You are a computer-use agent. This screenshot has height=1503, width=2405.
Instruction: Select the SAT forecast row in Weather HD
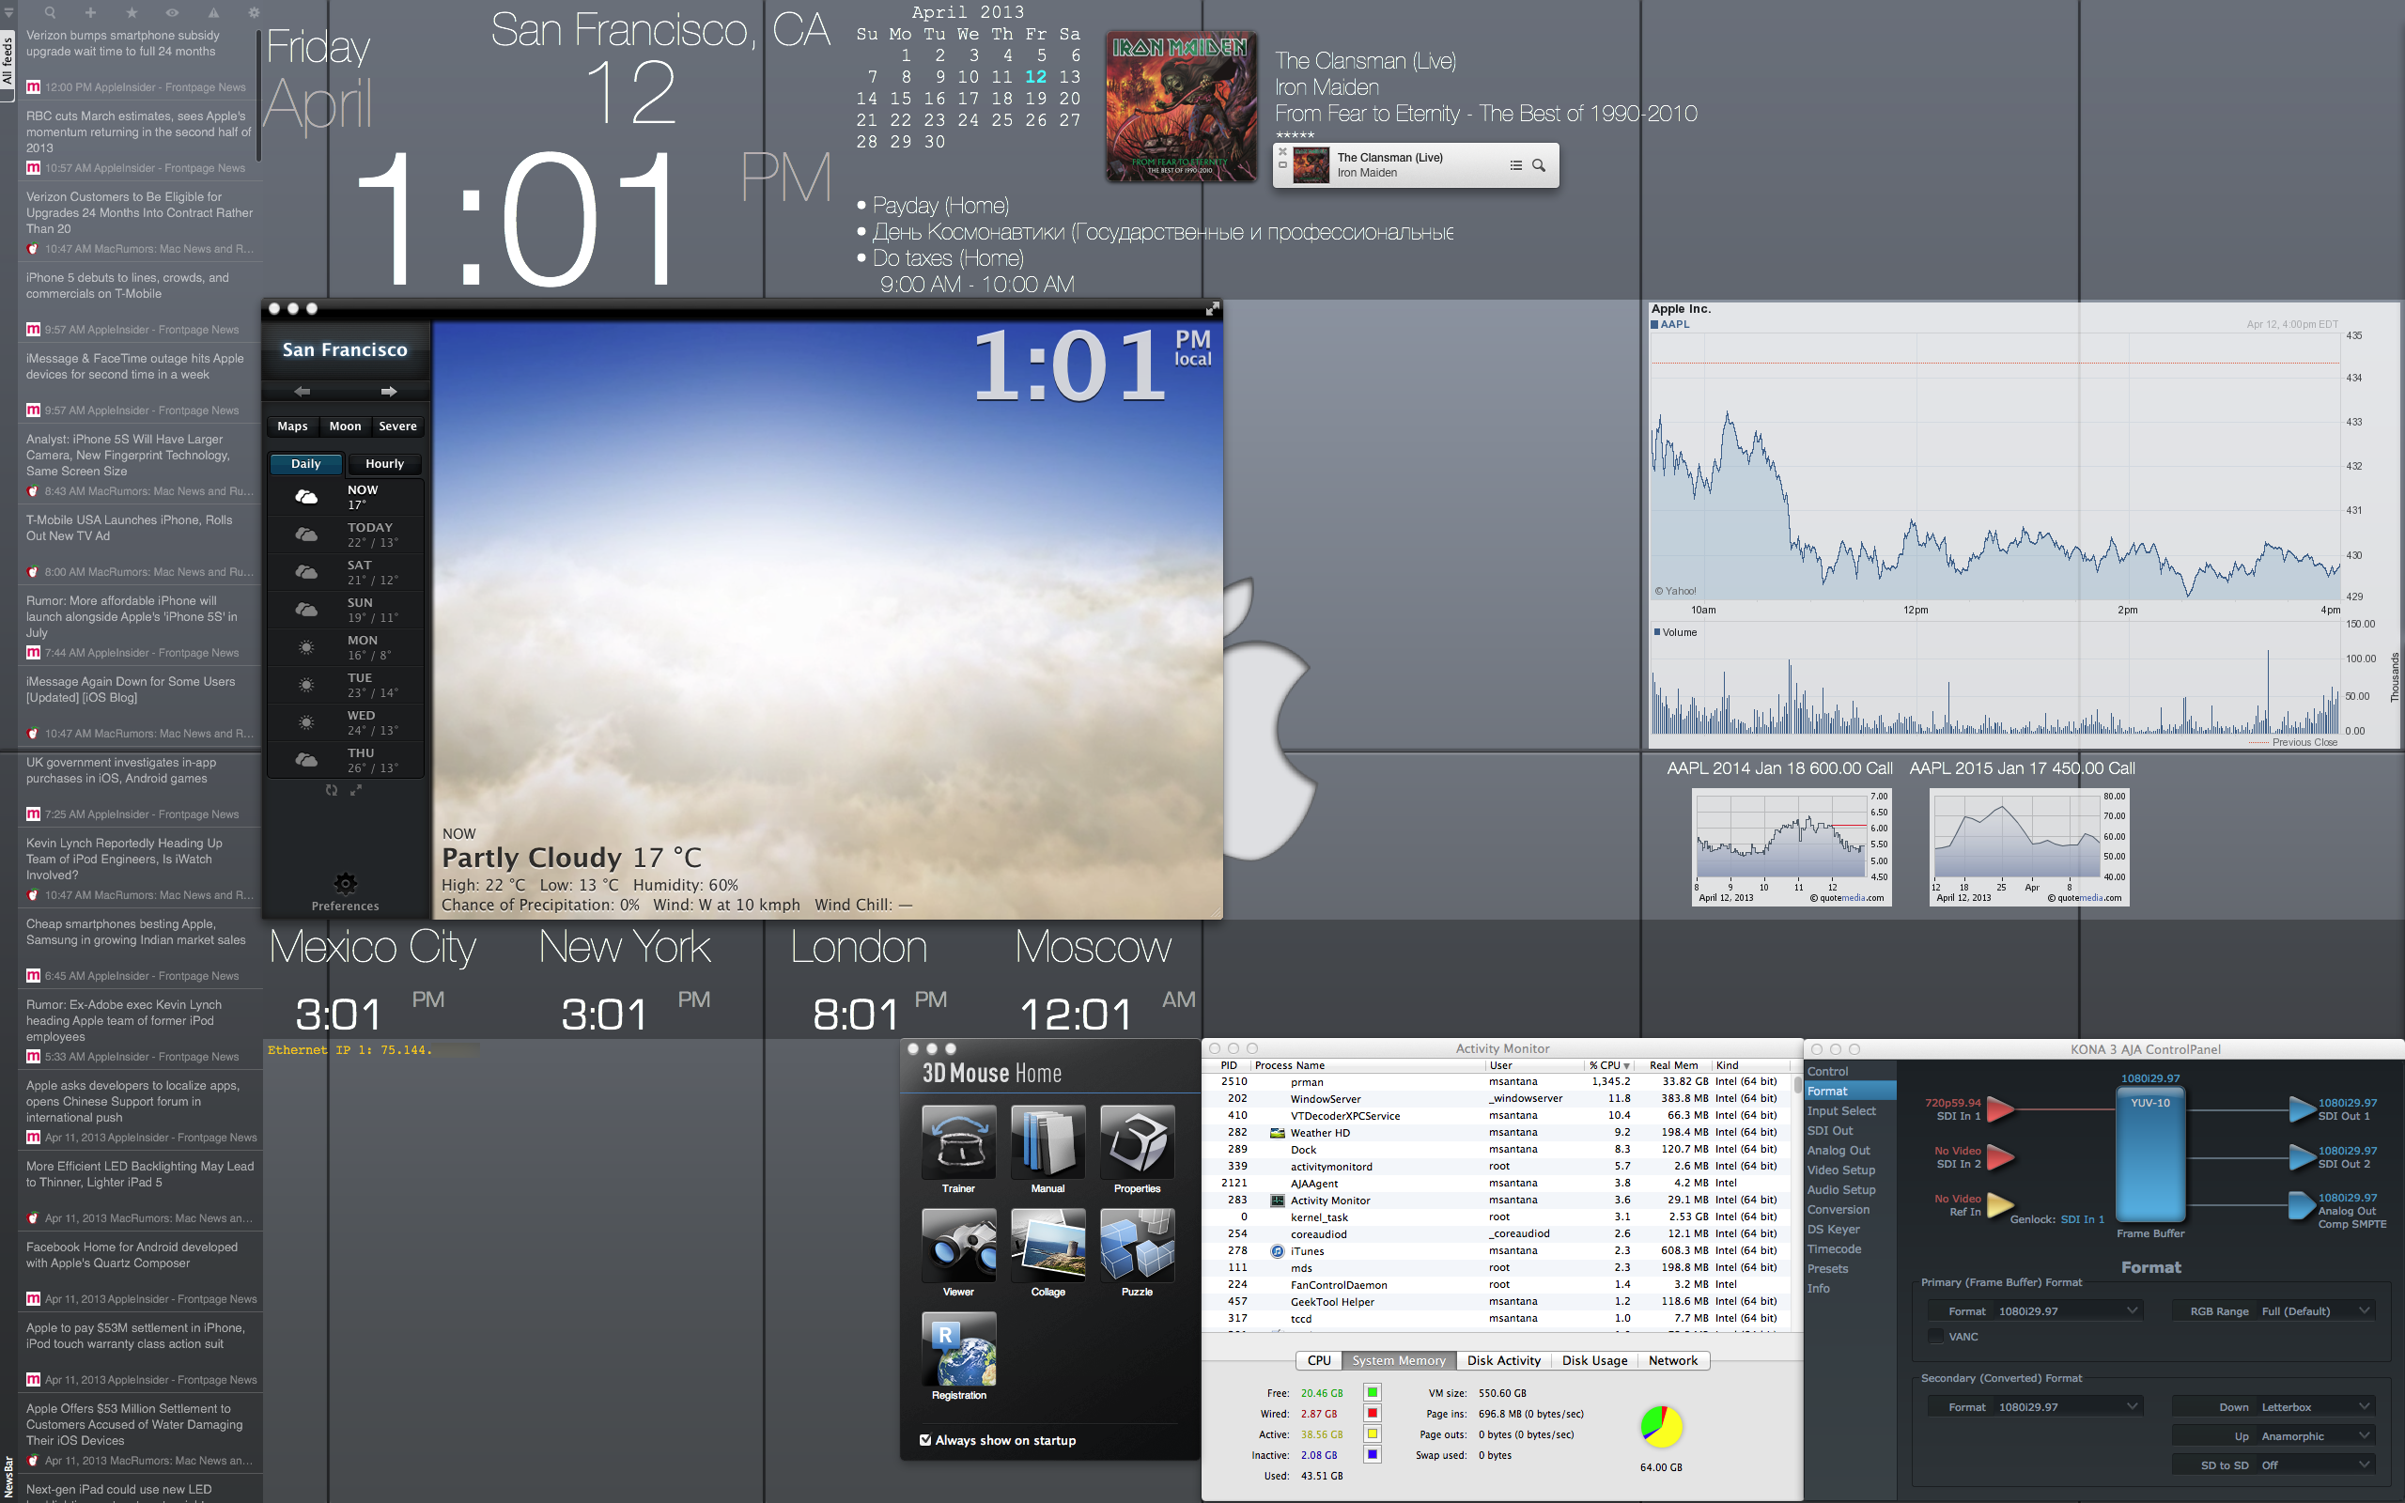pyautogui.click(x=346, y=571)
